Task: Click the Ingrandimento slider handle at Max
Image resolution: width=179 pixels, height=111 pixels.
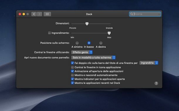Action: (x=109, y=33)
